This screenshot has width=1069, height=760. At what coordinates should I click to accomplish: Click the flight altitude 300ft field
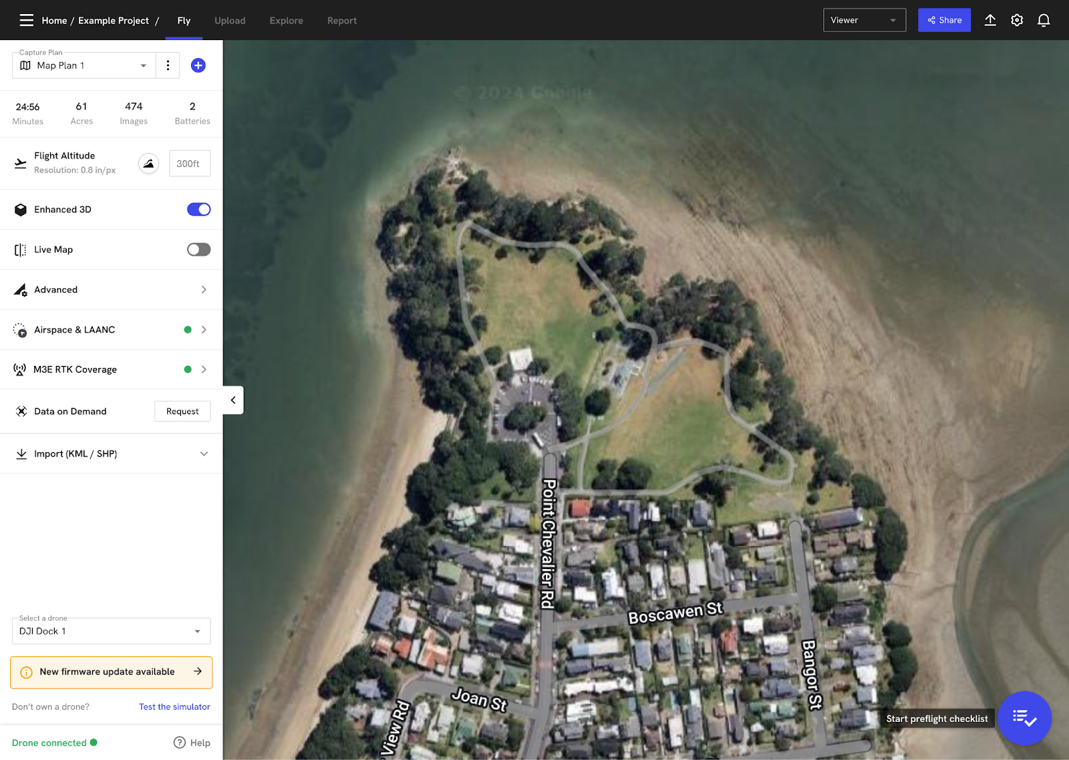pos(190,164)
